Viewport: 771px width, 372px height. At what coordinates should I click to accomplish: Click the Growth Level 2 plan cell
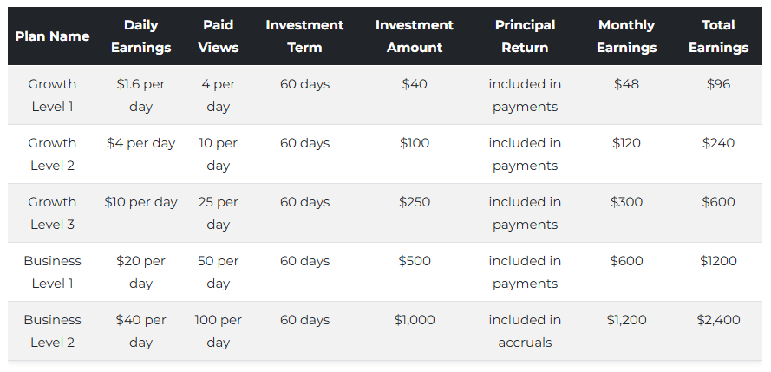52,154
